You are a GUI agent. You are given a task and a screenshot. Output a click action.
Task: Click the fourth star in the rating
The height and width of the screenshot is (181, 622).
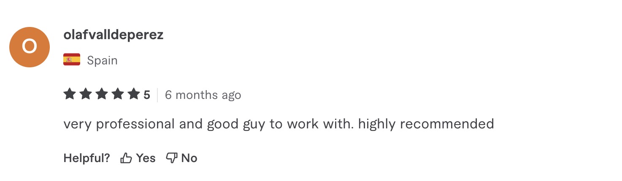click(x=118, y=94)
